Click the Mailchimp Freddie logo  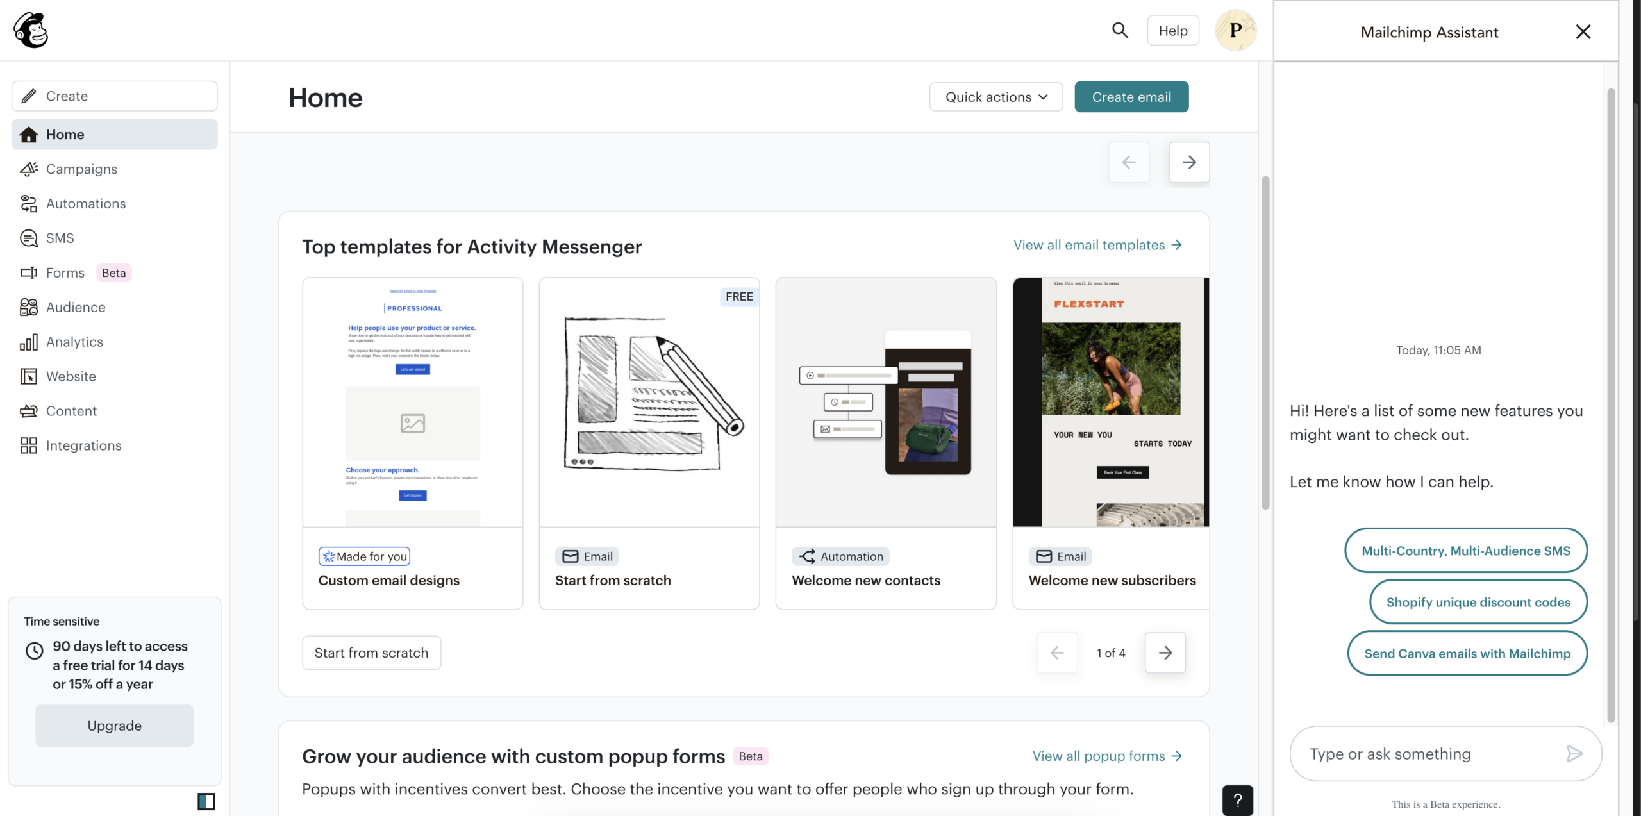[31, 30]
